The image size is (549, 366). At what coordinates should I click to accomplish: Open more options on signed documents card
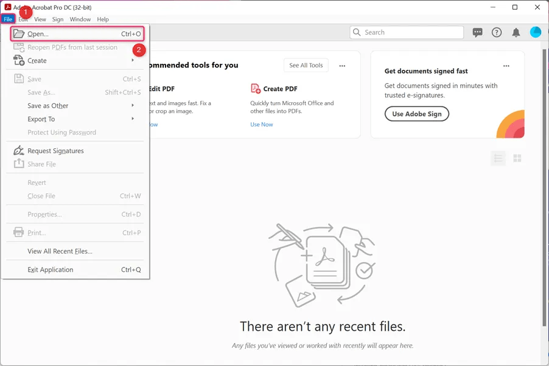506,66
